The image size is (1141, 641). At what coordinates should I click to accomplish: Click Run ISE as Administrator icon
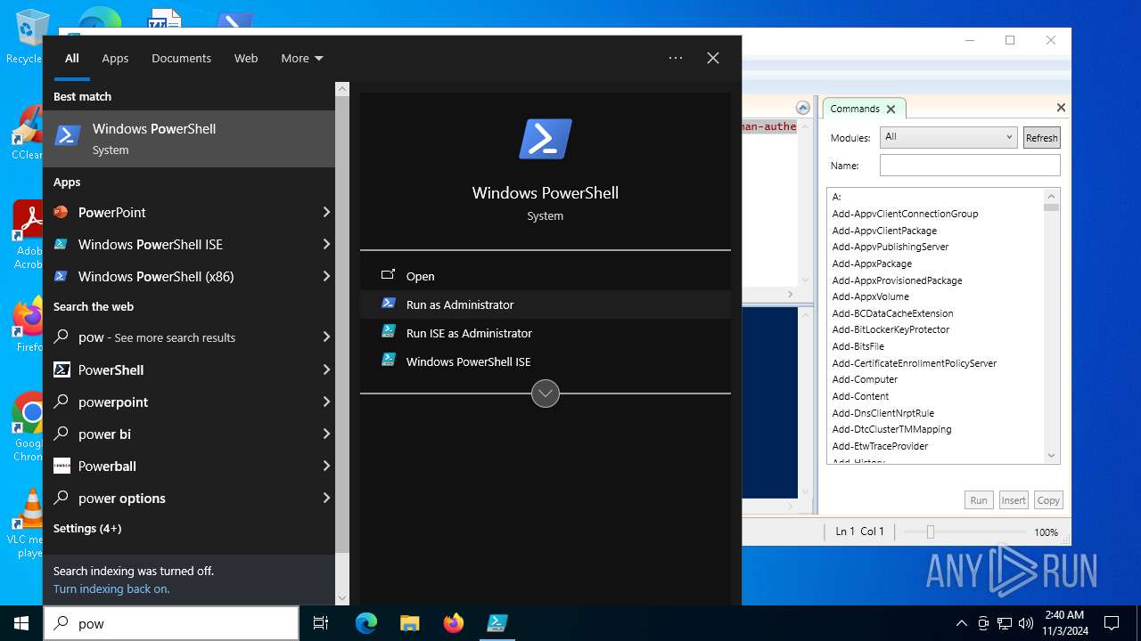(x=388, y=332)
